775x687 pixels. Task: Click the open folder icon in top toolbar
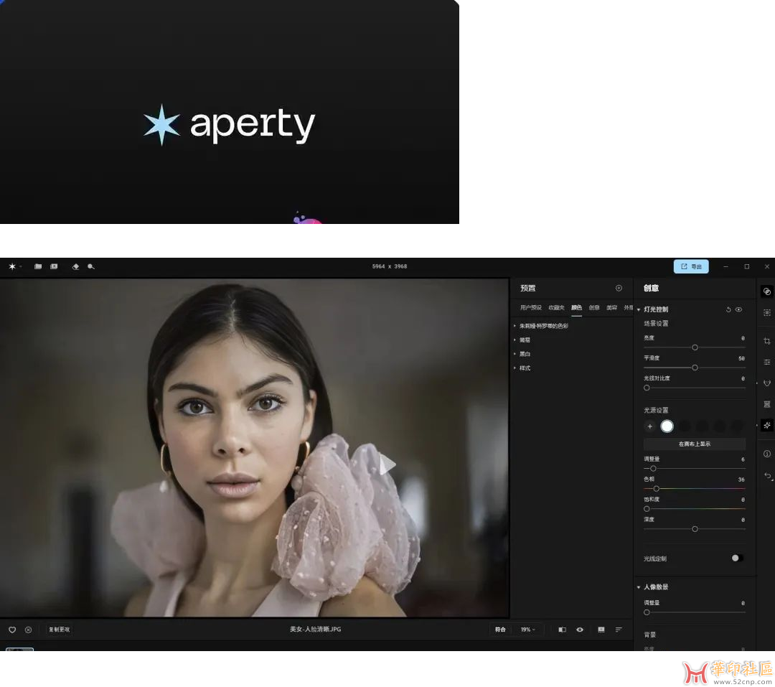[x=38, y=266]
